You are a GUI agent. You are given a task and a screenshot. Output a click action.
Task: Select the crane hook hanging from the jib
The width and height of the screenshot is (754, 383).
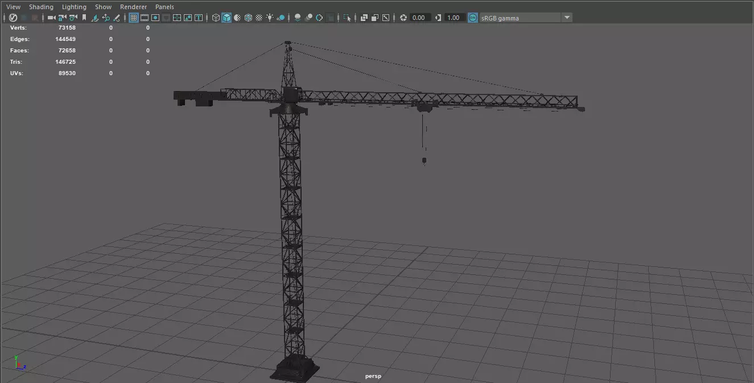coord(424,161)
